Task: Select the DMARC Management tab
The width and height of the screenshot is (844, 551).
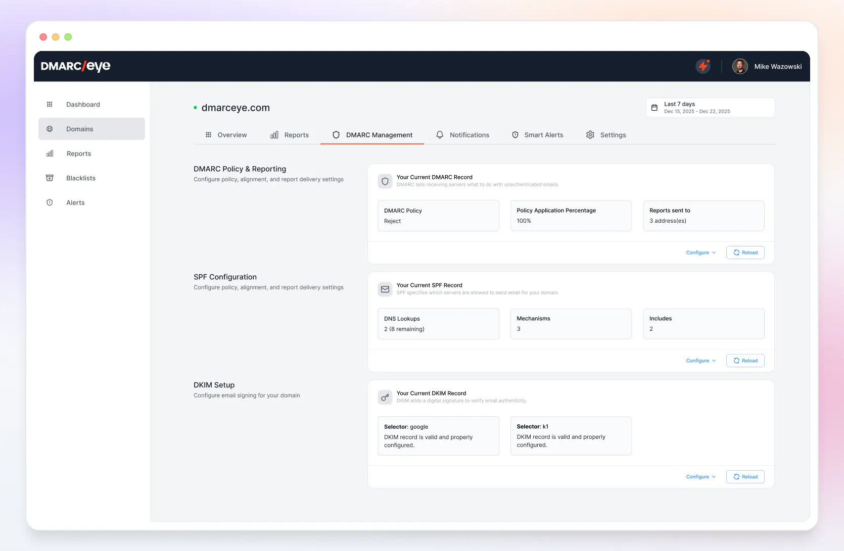Action: click(372, 135)
